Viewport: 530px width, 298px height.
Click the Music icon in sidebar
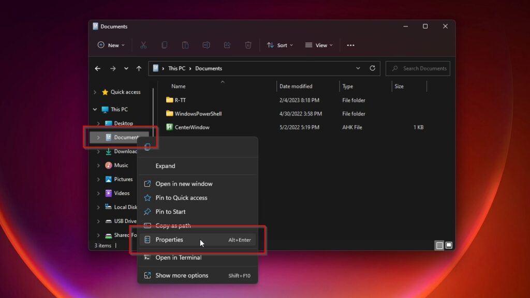109,165
